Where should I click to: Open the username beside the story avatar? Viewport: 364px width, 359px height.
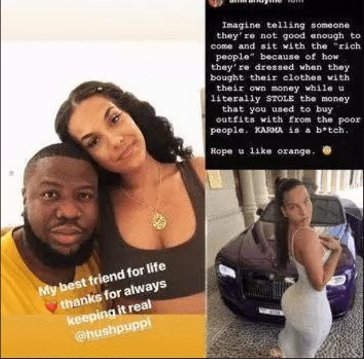point(255,2)
